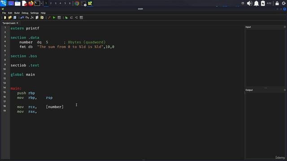Viewport: 287px width, 161px height.
Task: Click inside the Output text area
Action: click(x=265, y=125)
